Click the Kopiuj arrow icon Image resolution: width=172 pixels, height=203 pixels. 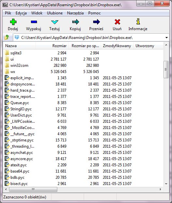76,22
